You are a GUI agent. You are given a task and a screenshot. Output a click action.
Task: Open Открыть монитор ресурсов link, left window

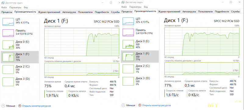click(x=36, y=106)
